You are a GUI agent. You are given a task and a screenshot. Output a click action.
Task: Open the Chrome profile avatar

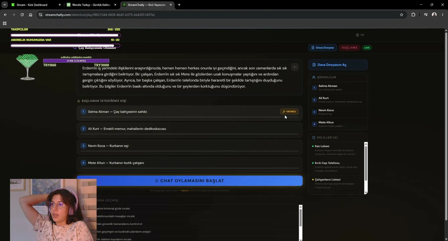434,15
